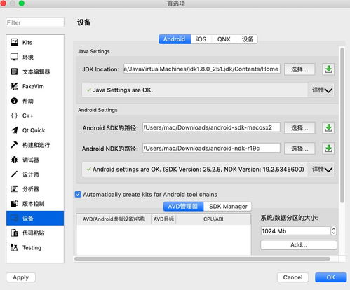Switch to the SDK Manager tab
The height and width of the screenshot is (290, 350).
tap(228, 207)
